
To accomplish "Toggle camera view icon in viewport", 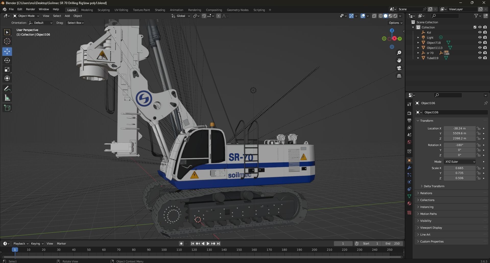I will point(399,68).
